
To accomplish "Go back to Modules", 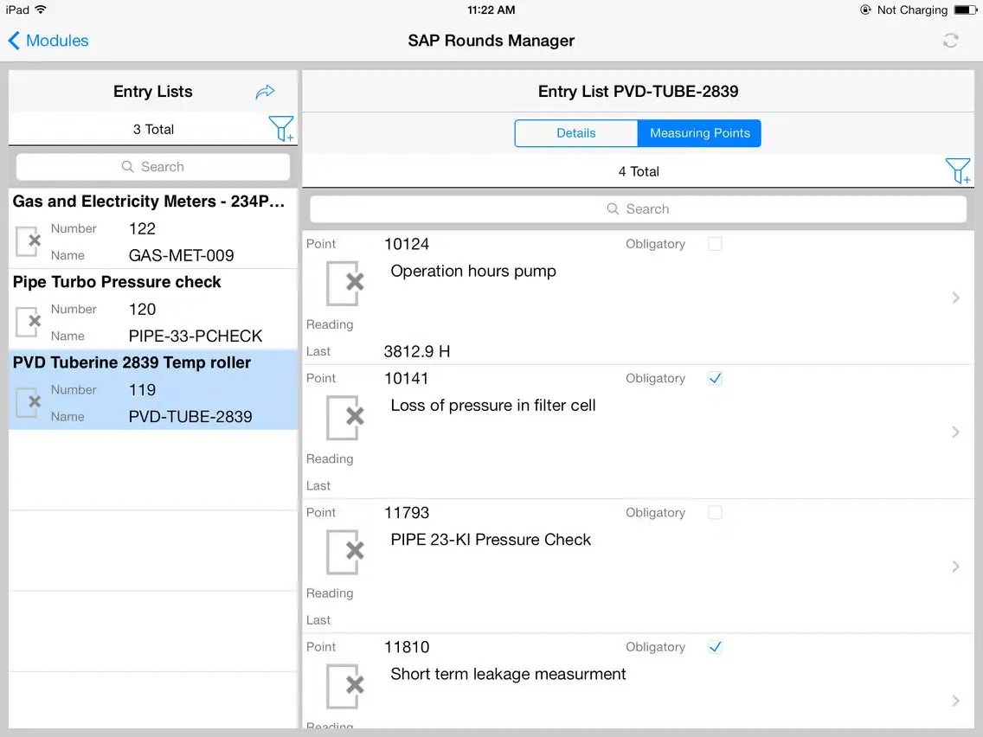I will [x=48, y=41].
